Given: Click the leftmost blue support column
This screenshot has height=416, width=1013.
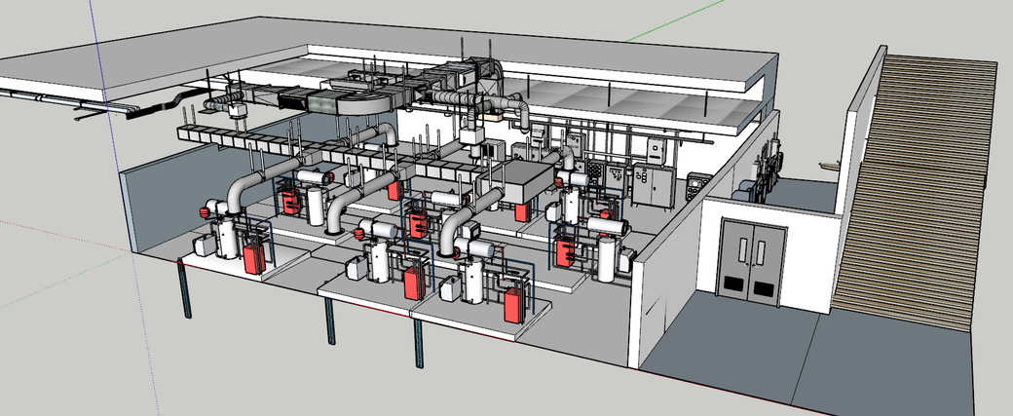Looking at the screenshot, I should 185,289.
